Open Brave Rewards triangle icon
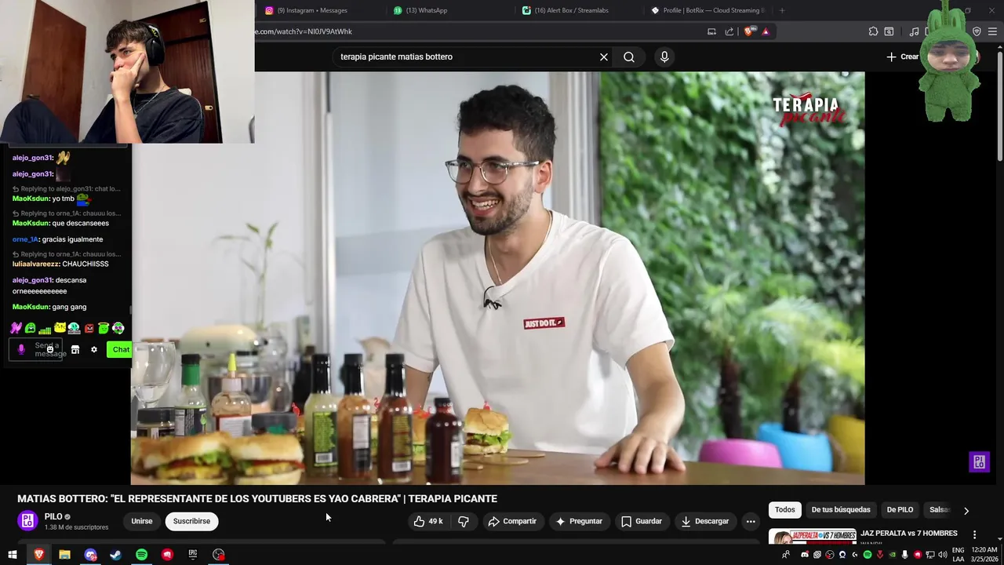 766,31
